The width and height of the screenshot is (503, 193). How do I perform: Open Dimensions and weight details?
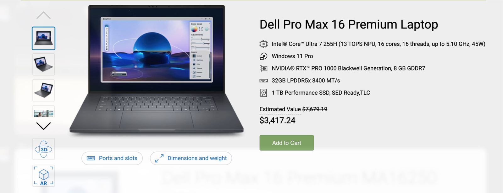click(191, 158)
